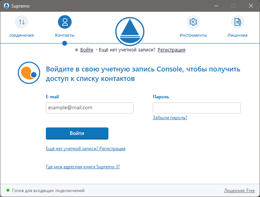Click the green ready status indicator dot

pyautogui.click(x=8, y=191)
